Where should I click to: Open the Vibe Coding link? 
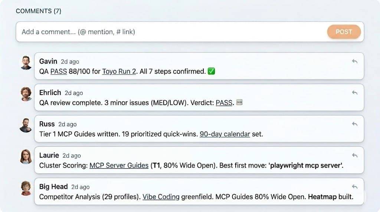[161, 197]
